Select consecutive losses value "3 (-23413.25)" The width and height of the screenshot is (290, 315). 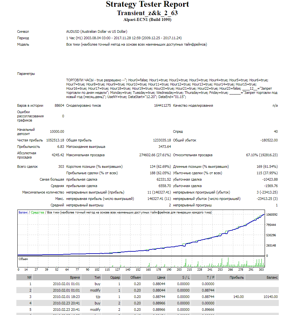click(x=267, y=192)
